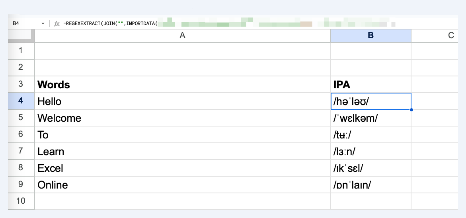466x218 pixels.
Task: Click the IPA cell for Learn
Action: 370,151
